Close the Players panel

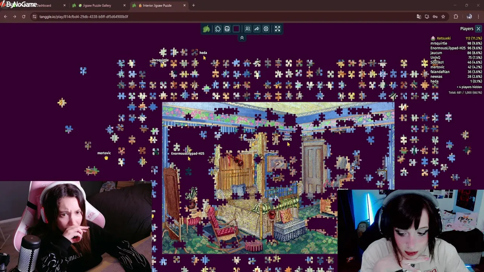pyautogui.click(x=478, y=29)
